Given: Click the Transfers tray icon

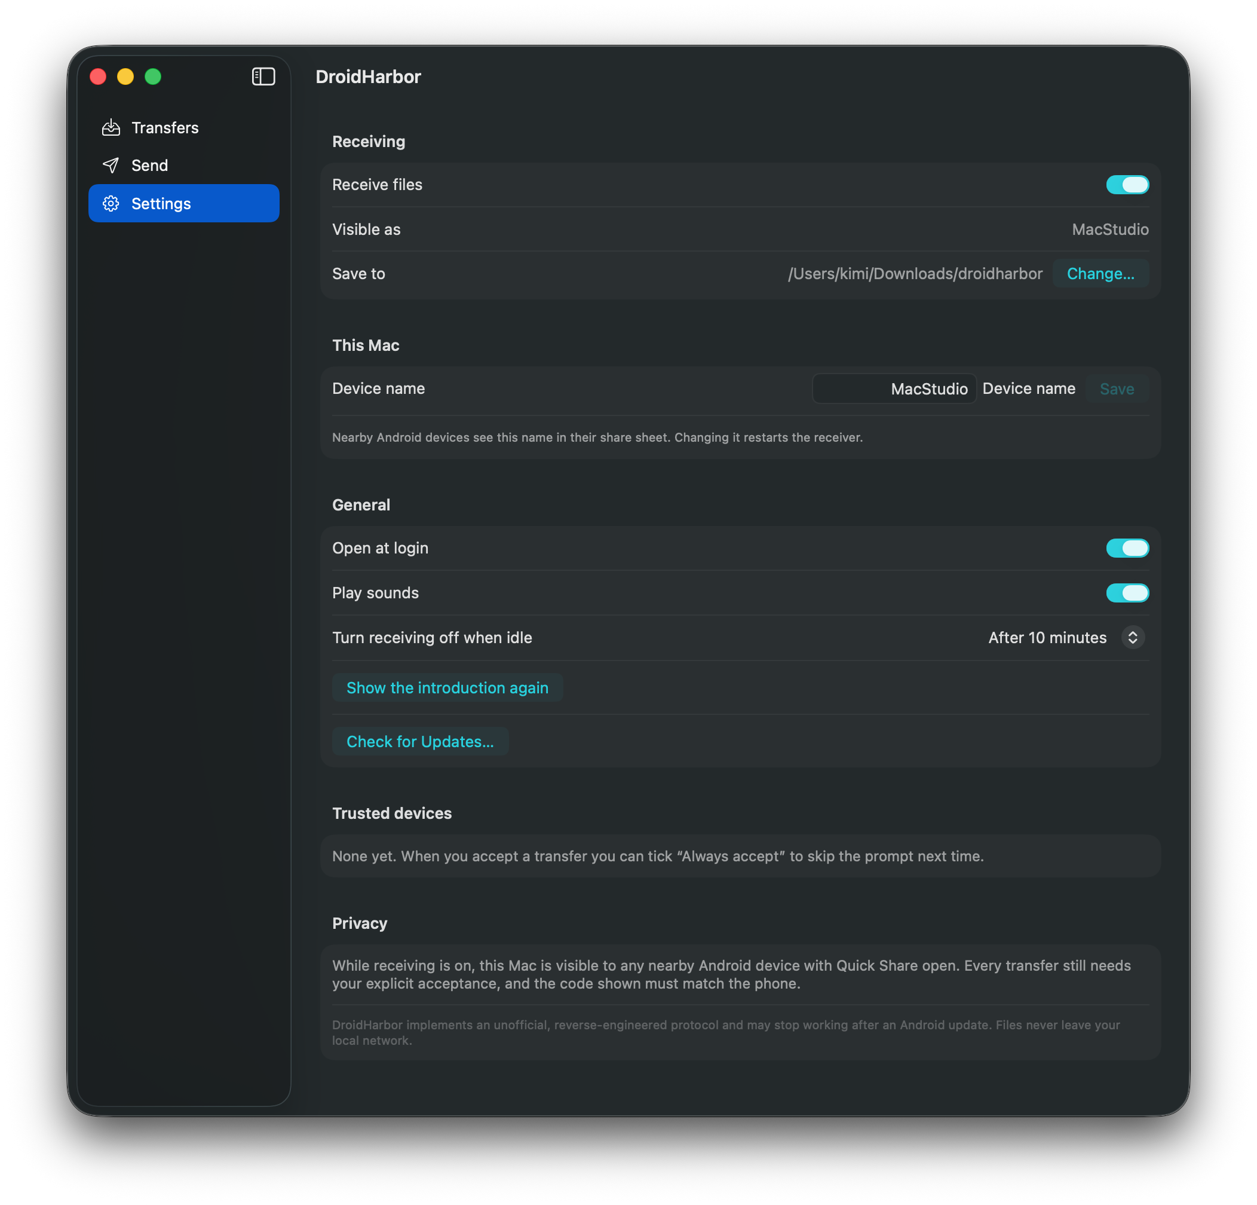Looking at the screenshot, I should point(111,127).
